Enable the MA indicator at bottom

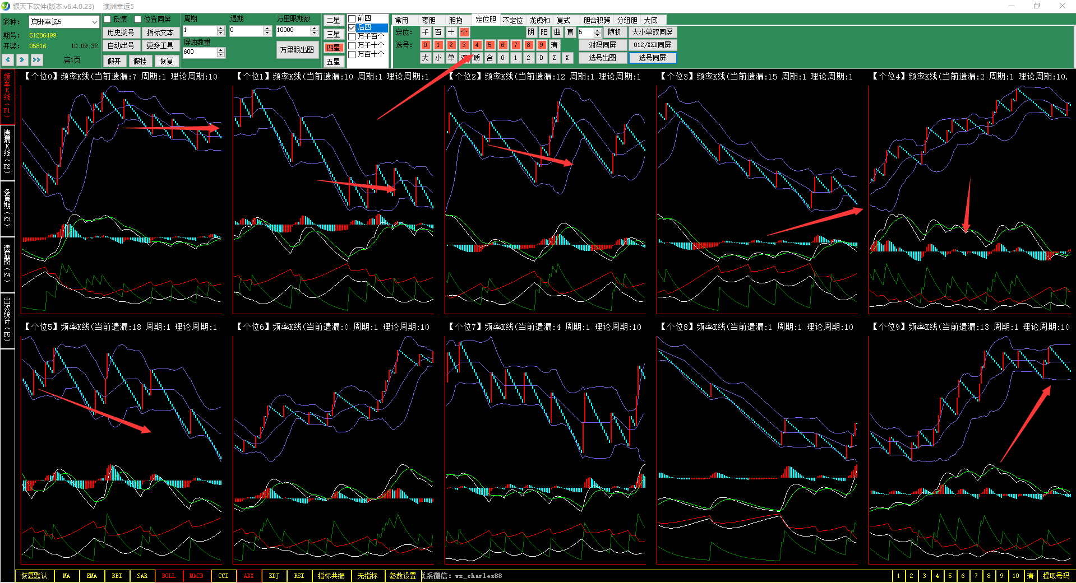click(x=67, y=576)
